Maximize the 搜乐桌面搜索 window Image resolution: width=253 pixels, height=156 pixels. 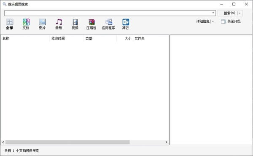pyautogui.click(x=234, y=4)
